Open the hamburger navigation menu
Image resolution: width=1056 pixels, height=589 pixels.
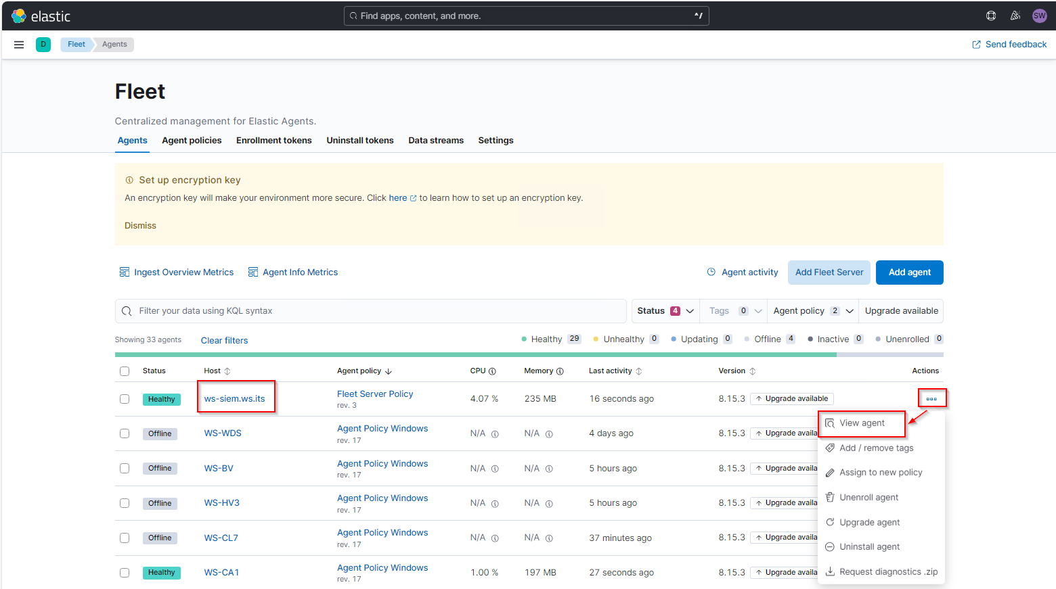click(x=19, y=45)
